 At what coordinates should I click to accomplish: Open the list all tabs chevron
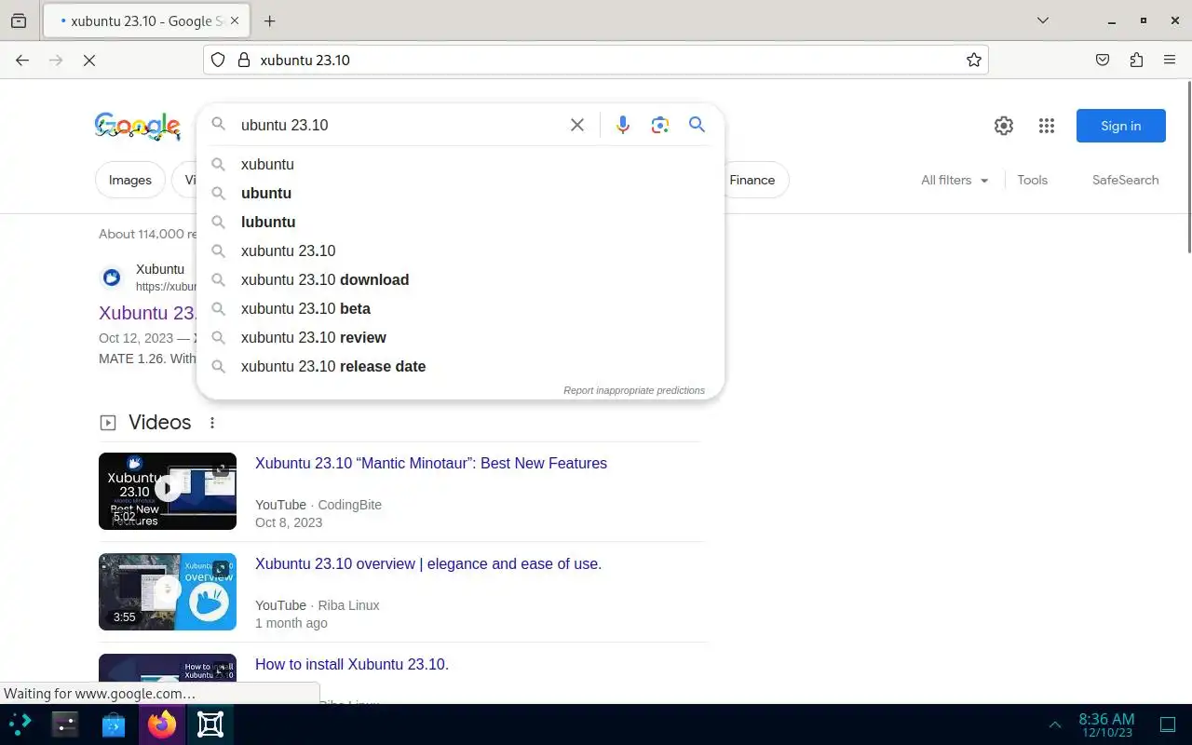1043,20
